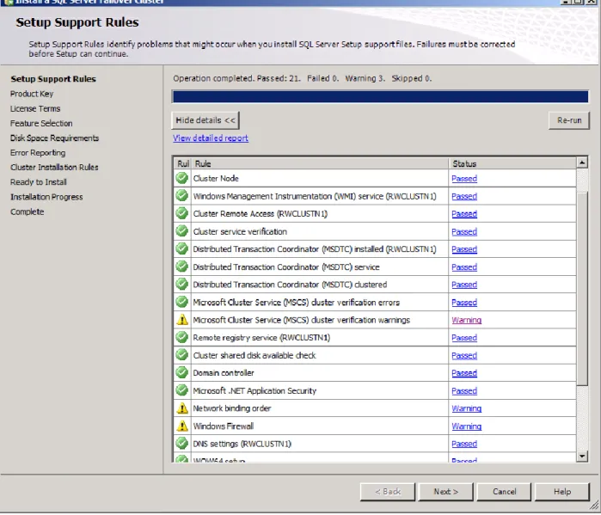Click the Status column header

coord(512,163)
